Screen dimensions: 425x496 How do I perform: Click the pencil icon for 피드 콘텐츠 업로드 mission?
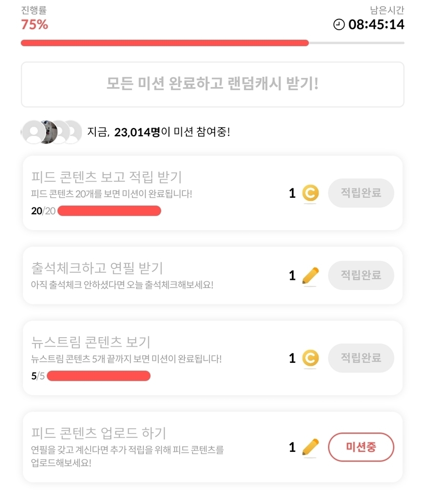[x=310, y=447]
